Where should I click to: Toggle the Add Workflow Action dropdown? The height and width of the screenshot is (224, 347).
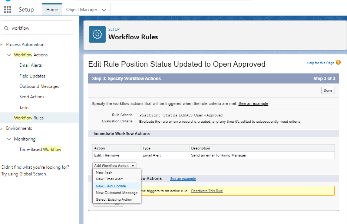(x=114, y=166)
